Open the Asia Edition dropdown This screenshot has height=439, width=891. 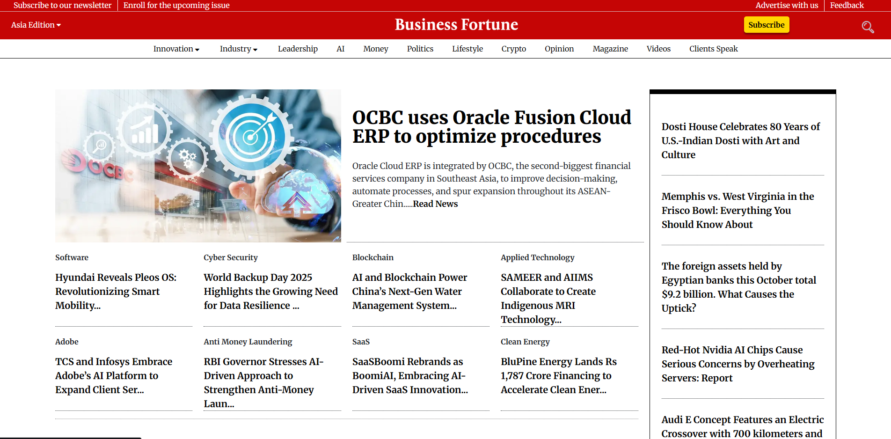(x=36, y=25)
